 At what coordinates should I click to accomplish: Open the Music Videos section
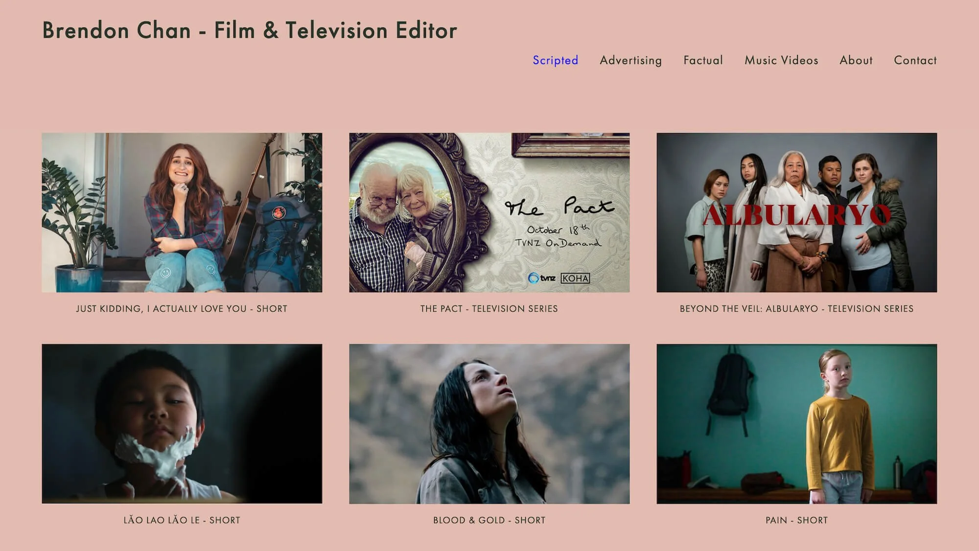coord(781,60)
